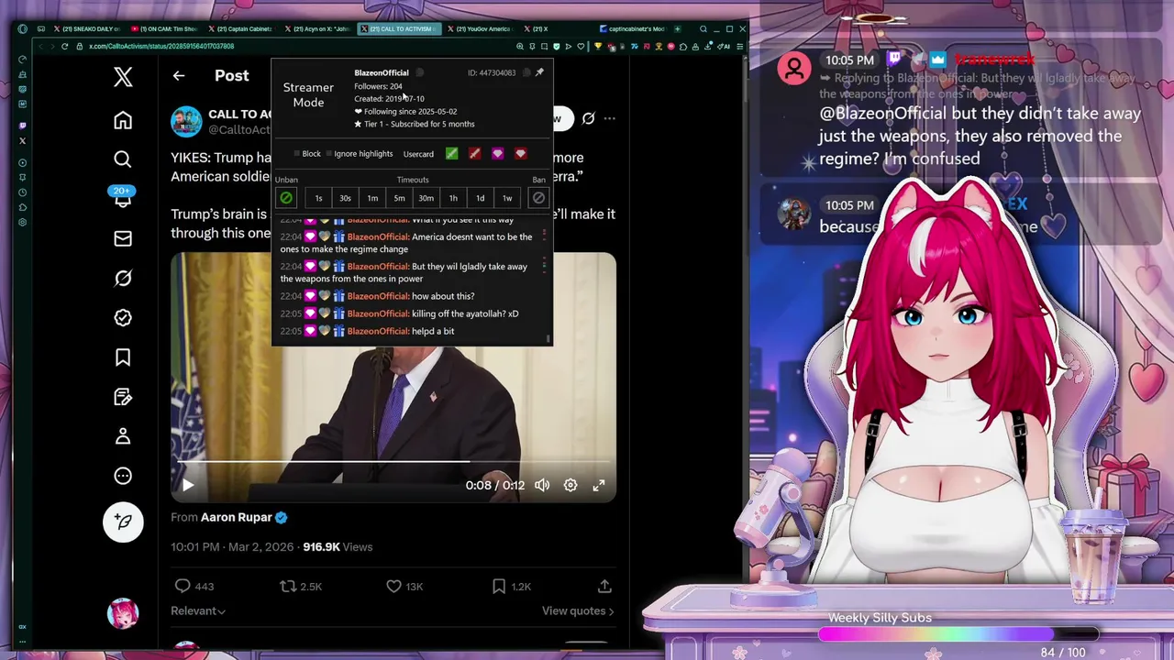Viewport: 1174px width, 660px height.
Task: Select 5m timeout
Action: point(399,198)
